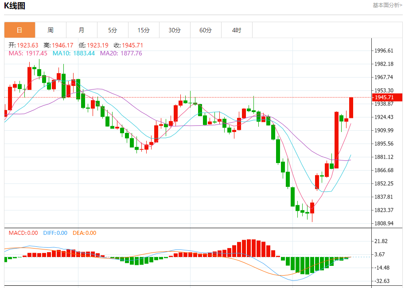Click the 高:1946.17 high price text

pos(58,46)
